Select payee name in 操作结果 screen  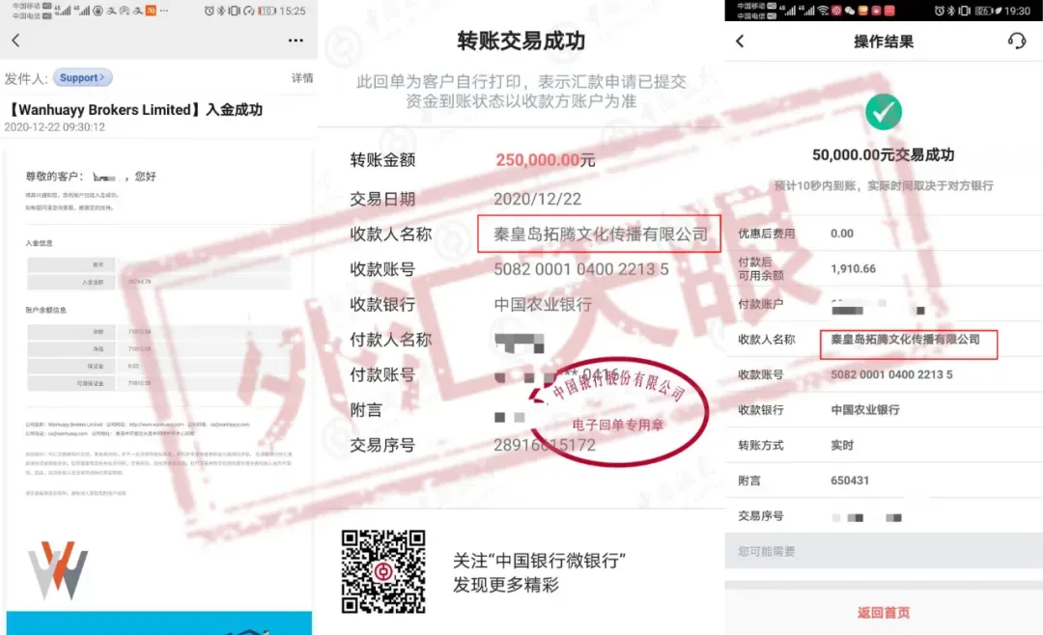click(905, 340)
